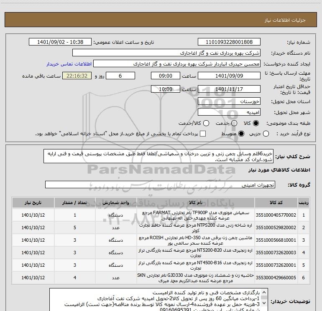Choose the جزیی purchase process option
Image resolution: width=322 pixels, height=311 pixels.
coord(266,134)
